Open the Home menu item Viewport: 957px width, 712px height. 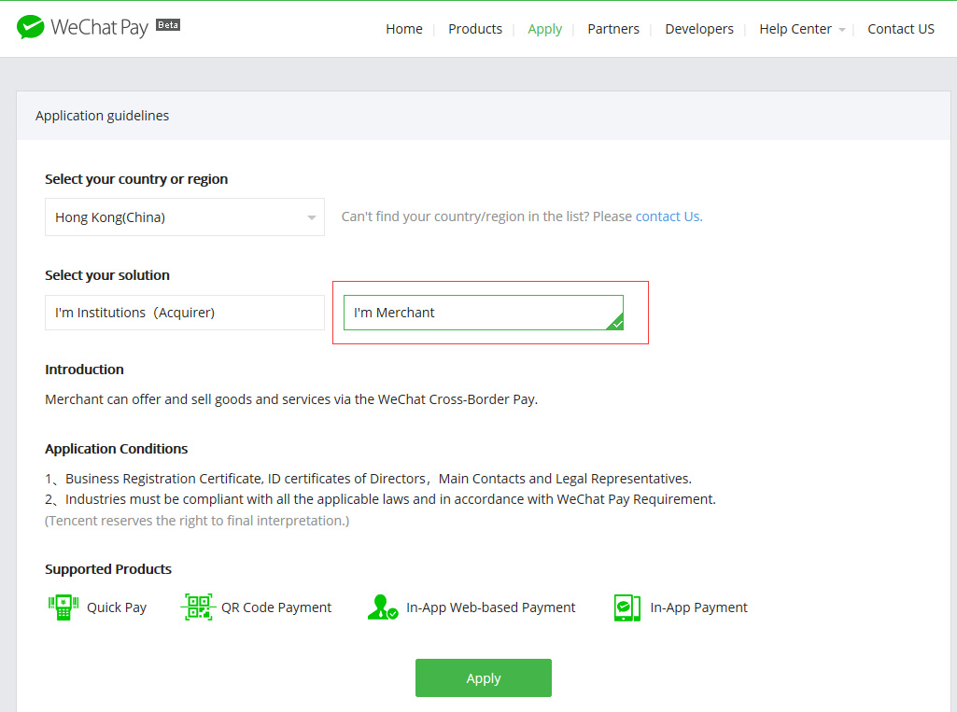click(x=404, y=29)
